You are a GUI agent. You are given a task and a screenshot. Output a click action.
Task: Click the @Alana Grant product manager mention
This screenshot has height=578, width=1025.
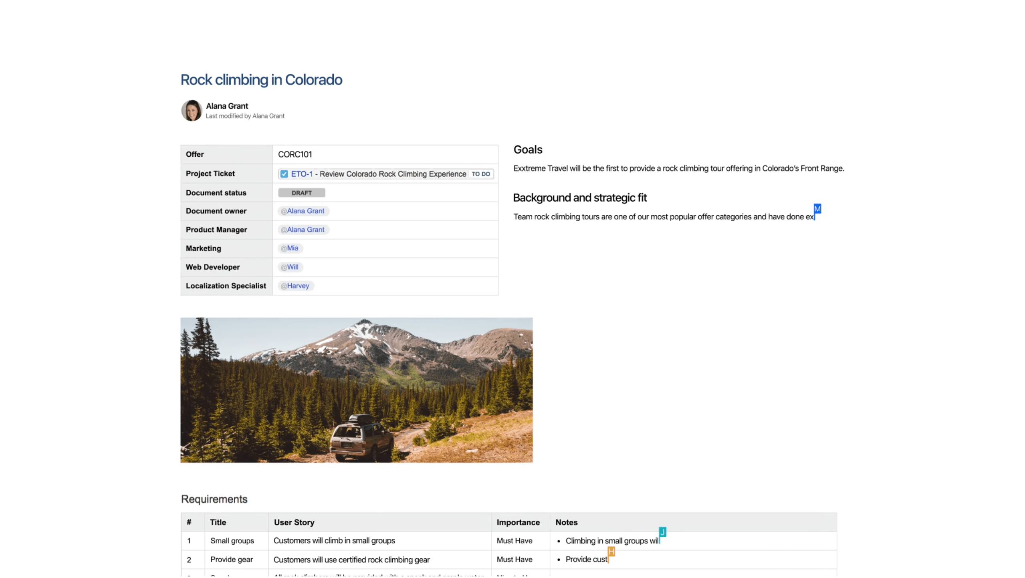[303, 229]
